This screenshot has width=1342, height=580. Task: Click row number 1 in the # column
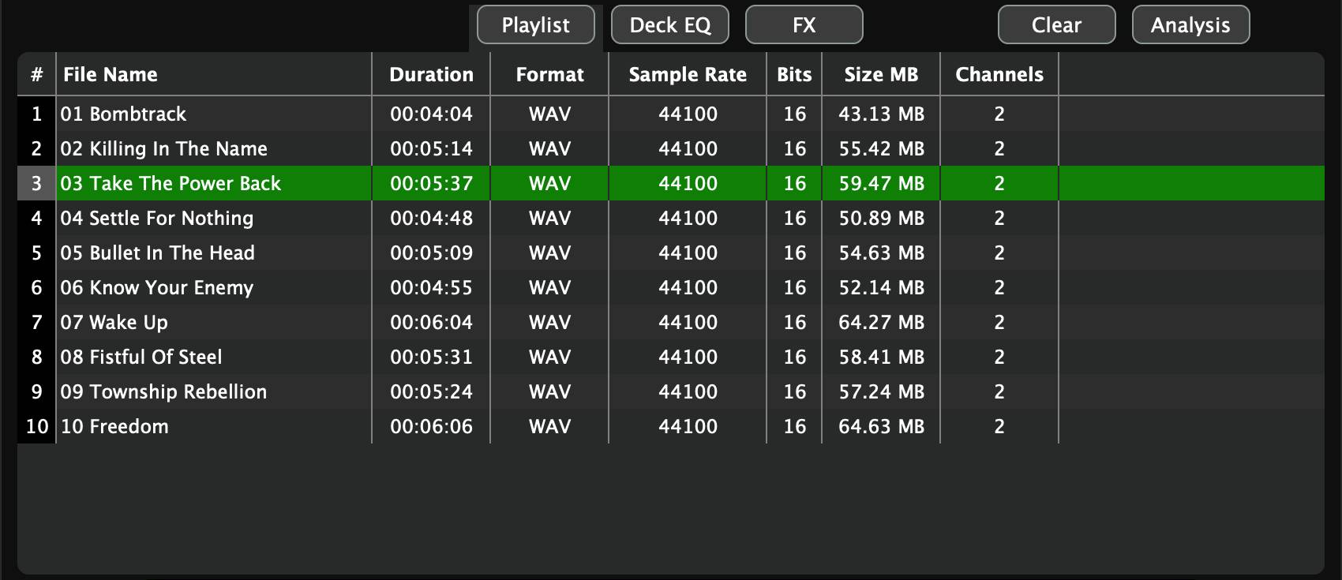click(36, 114)
